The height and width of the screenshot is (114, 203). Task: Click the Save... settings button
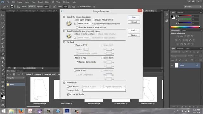coord(134,35)
